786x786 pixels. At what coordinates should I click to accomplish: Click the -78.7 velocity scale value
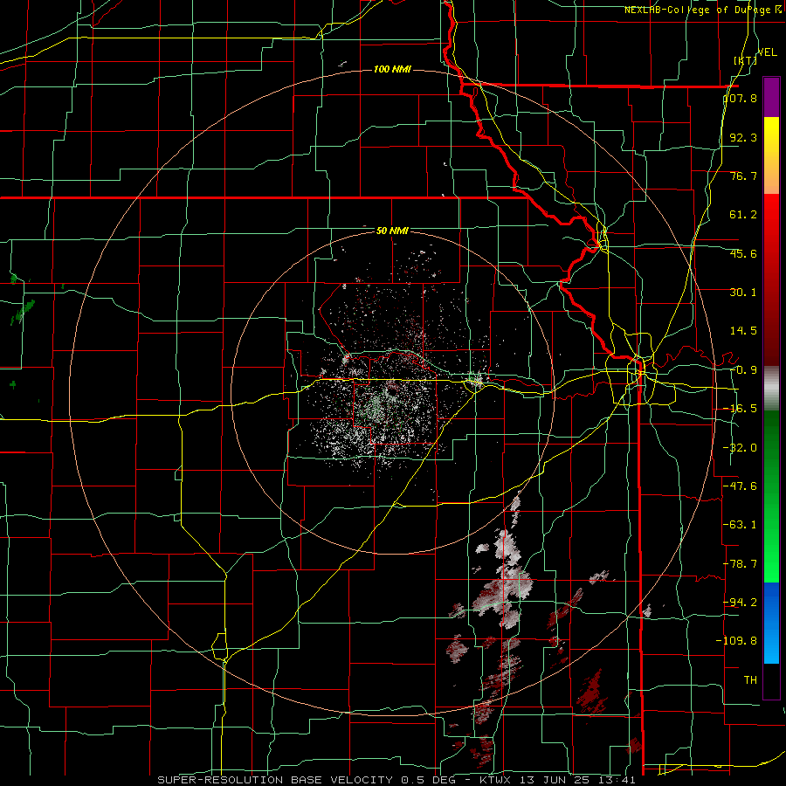tap(741, 564)
